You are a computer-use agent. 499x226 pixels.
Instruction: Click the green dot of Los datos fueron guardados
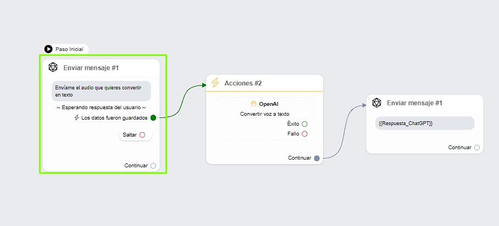pos(153,117)
